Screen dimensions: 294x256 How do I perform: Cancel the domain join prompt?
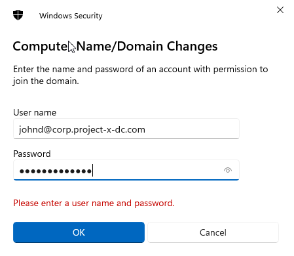(x=213, y=232)
